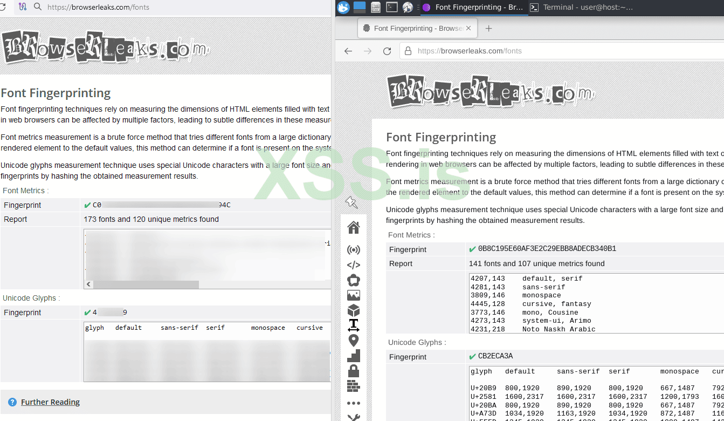Screen dimensions: 724x421
Task: Click the 'monospace' glyph column header in right window
Action: pyautogui.click(x=679, y=371)
